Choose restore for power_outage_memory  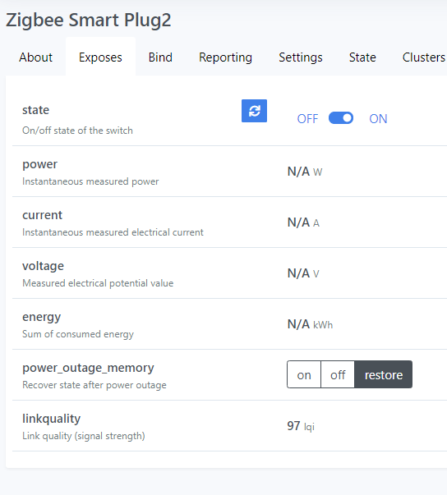[384, 374]
